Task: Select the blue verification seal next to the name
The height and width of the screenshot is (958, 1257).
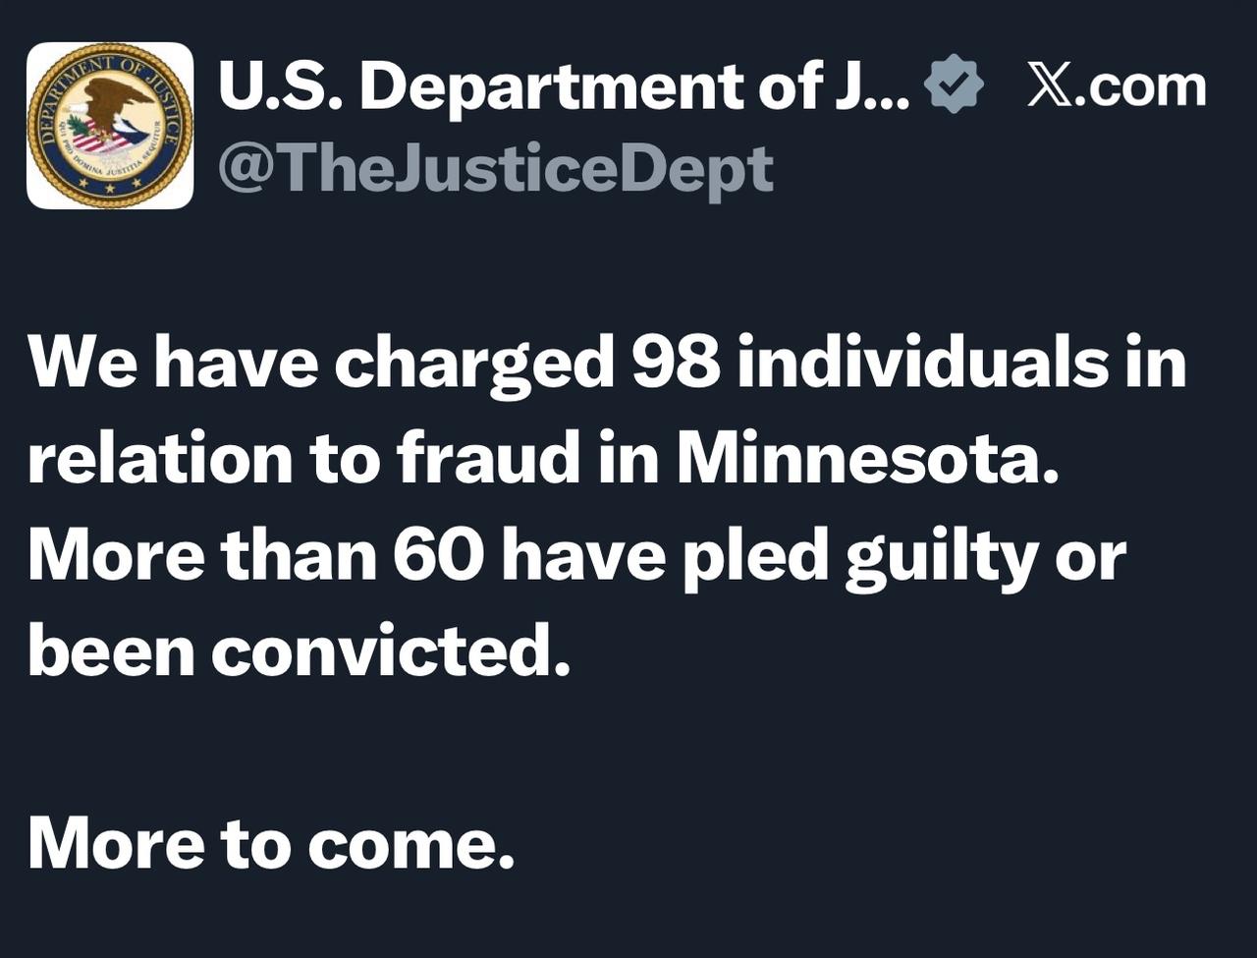Action: coord(954,85)
